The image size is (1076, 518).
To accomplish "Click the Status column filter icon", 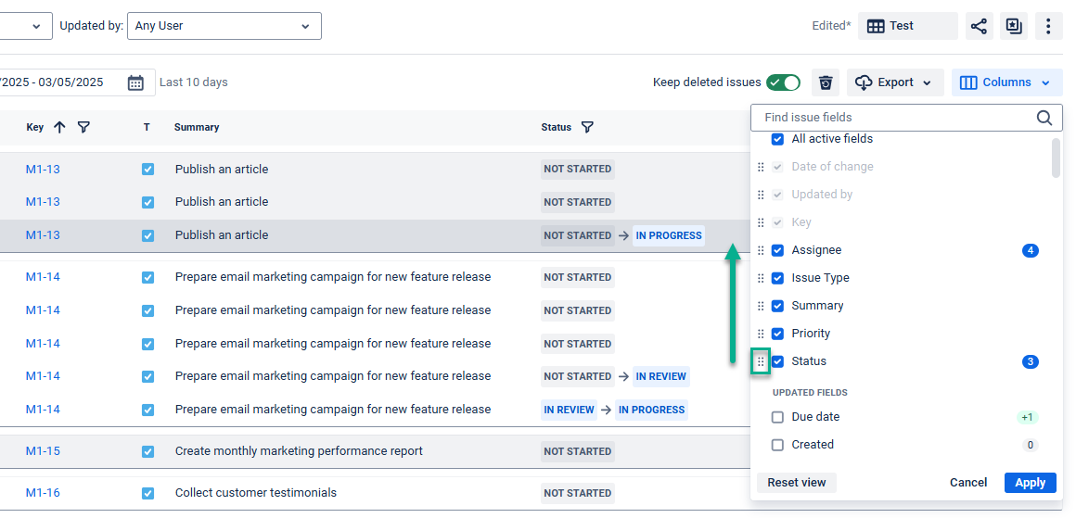I will coord(587,127).
